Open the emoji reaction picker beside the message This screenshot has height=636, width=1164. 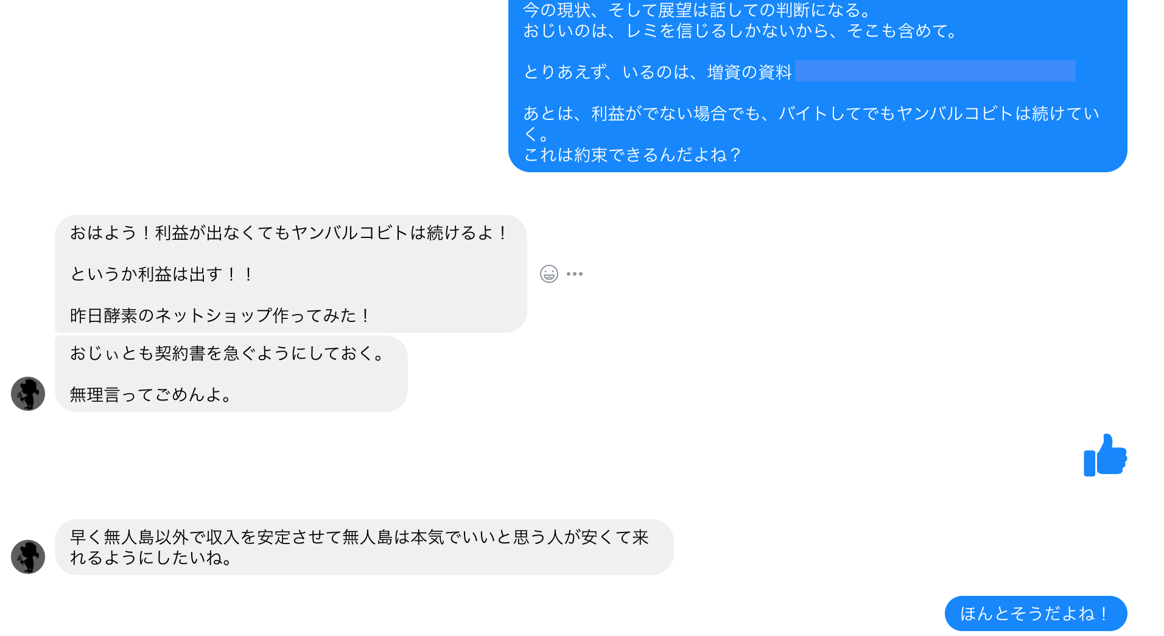point(549,274)
